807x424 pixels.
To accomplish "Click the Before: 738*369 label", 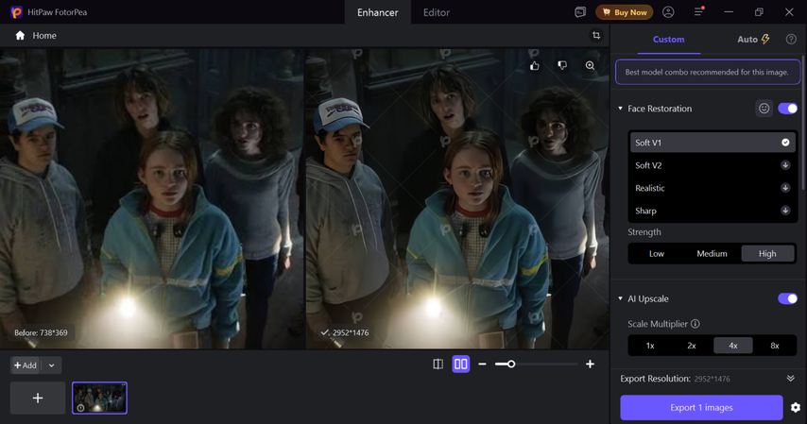I will [x=41, y=333].
